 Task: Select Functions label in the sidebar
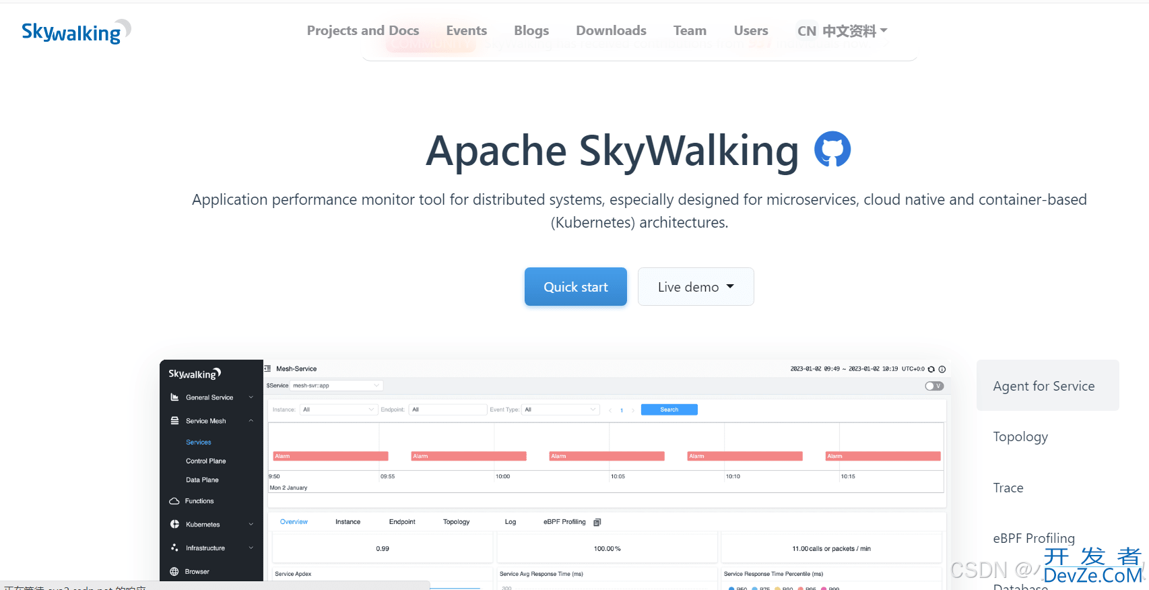pyautogui.click(x=199, y=501)
